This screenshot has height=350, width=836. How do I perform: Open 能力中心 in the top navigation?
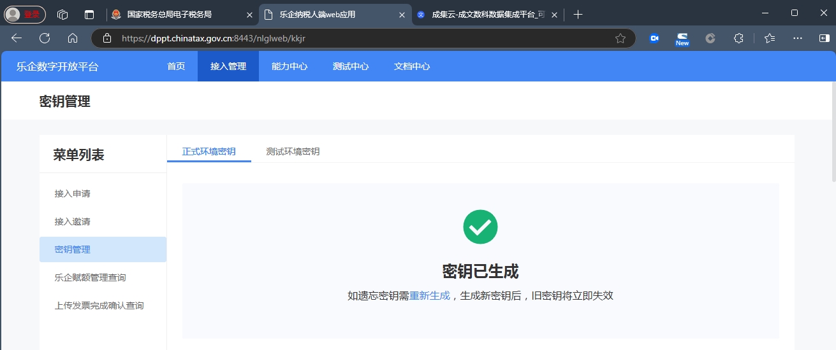point(289,66)
